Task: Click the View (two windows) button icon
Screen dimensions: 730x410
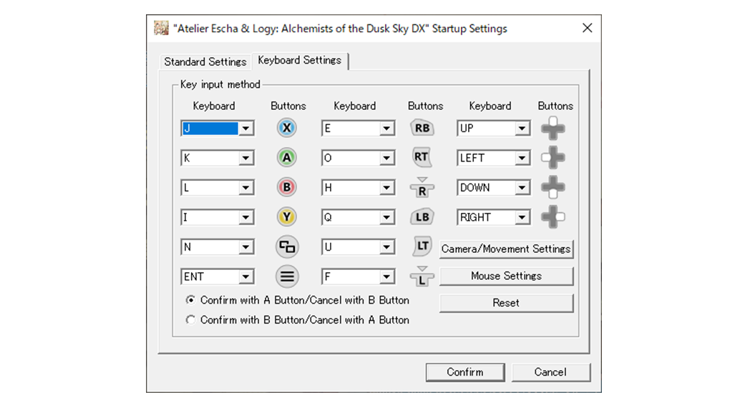Action: pos(287,247)
